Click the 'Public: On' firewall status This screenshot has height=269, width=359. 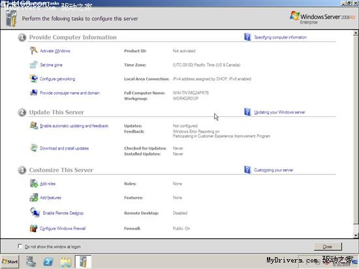181,229
